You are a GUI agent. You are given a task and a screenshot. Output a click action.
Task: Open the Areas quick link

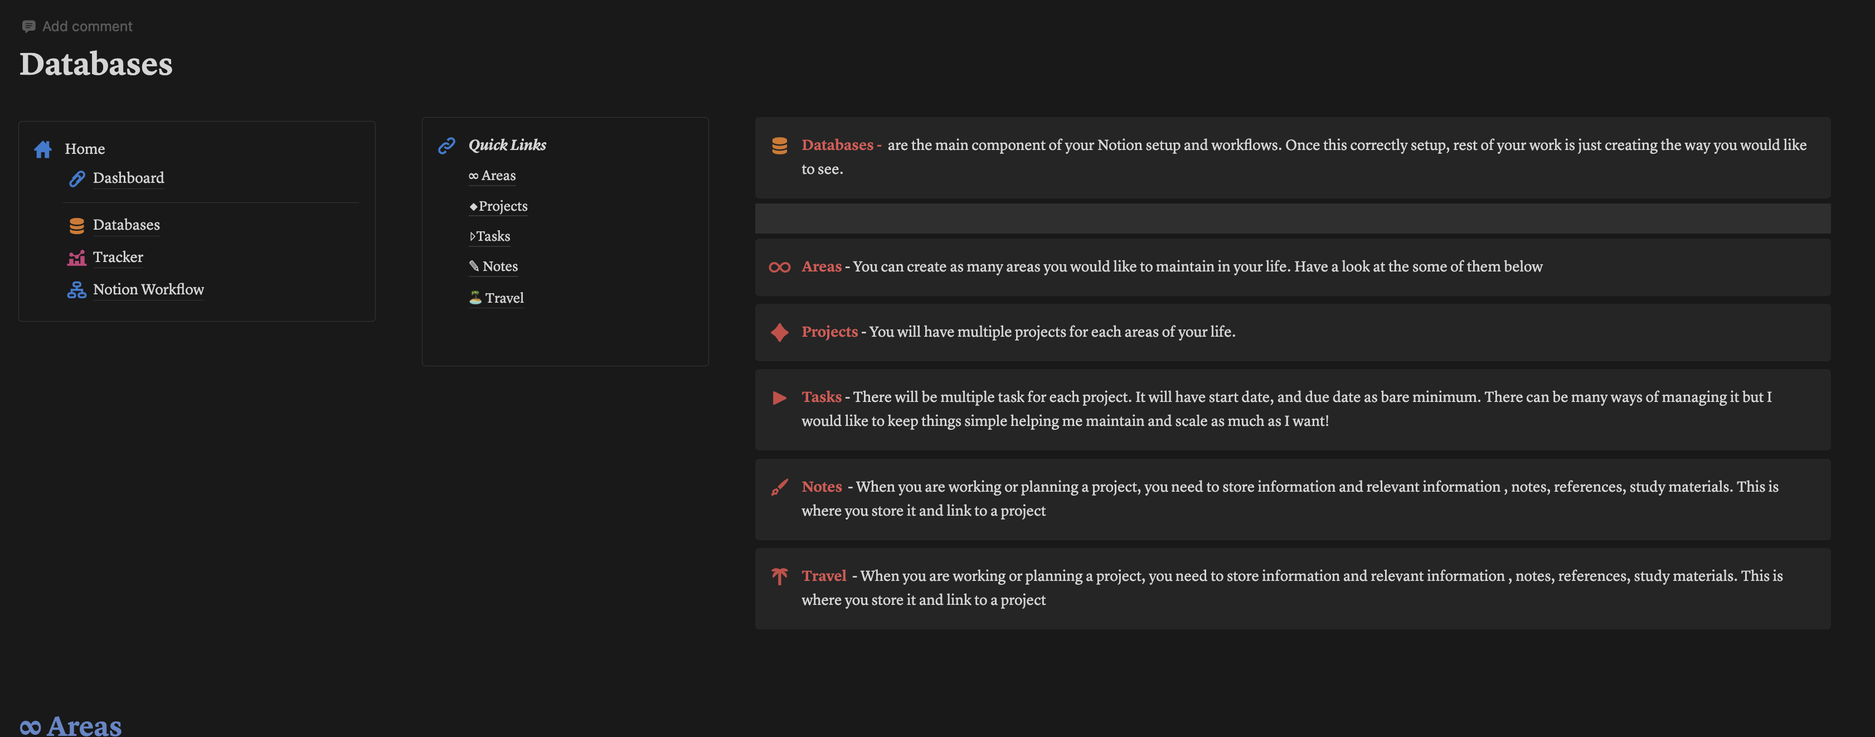pos(492,176)
